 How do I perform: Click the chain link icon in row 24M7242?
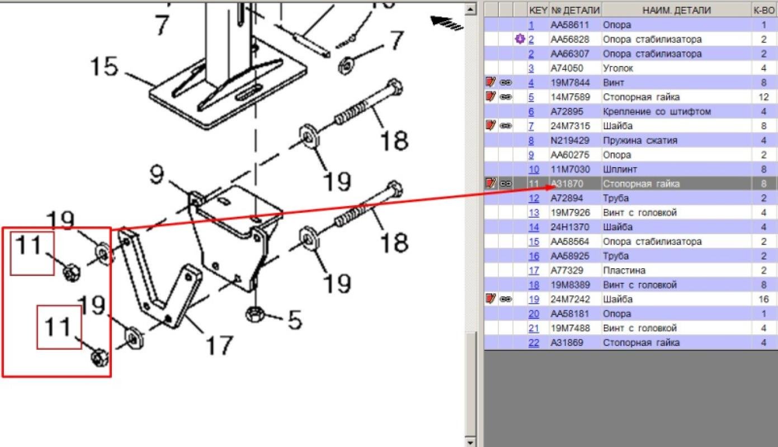tap(506, 299)
